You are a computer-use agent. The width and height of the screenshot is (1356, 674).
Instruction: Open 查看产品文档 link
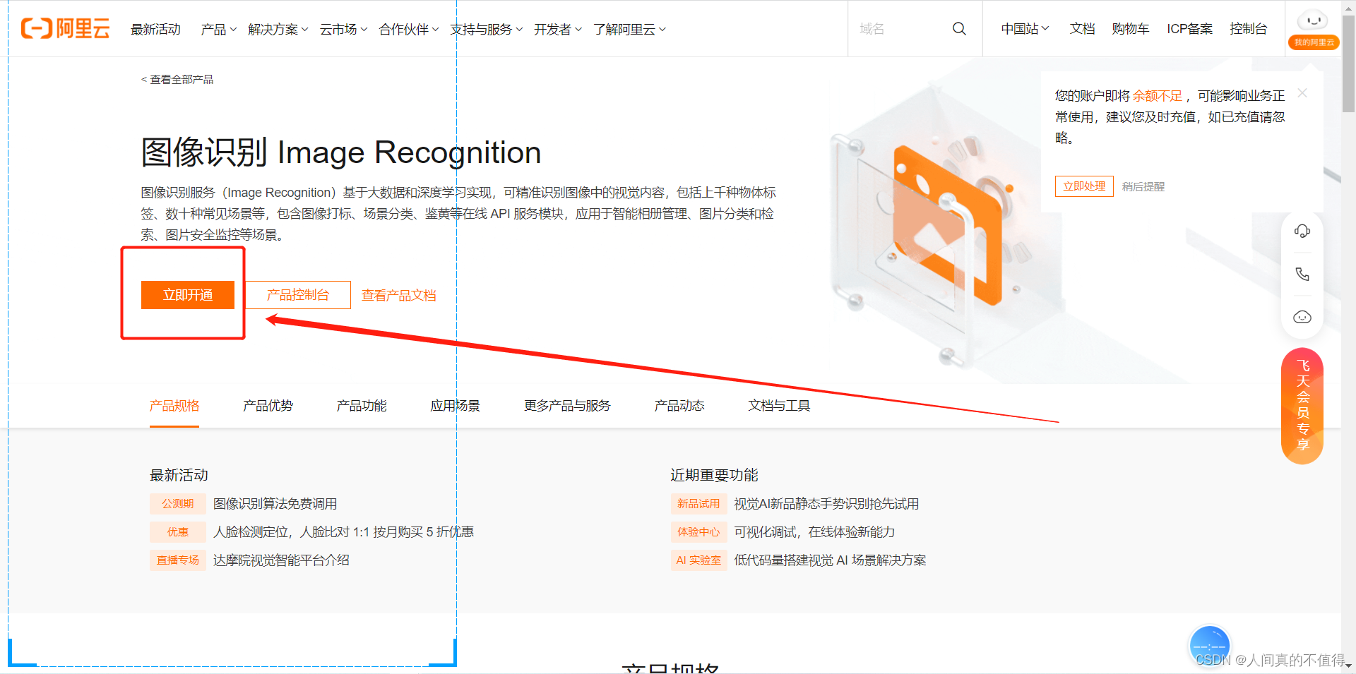pos(399,296)
